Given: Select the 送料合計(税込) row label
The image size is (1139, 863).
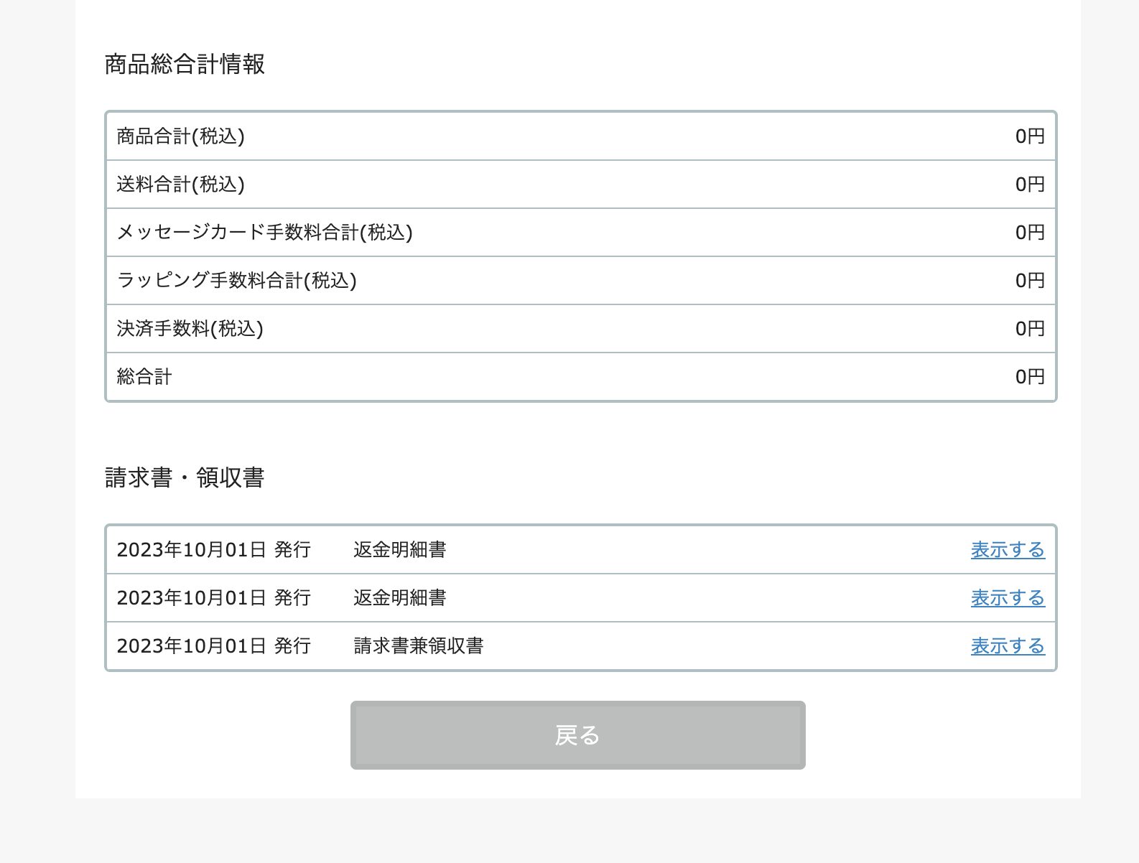Looking at the screenshot, I should (x=180, y=185).
